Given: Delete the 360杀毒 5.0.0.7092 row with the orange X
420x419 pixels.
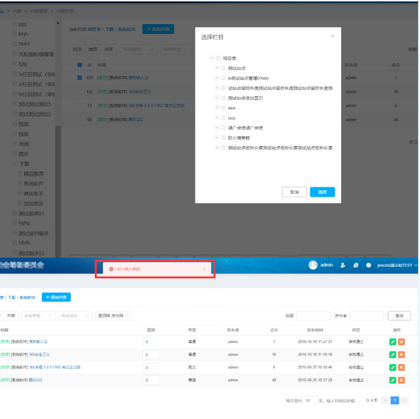Looking at the screenshot, I should 401,367.
